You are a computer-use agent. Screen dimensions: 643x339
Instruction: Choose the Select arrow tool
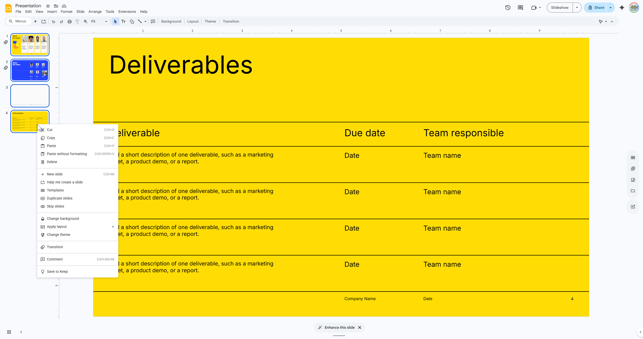[x=115, y=21]
